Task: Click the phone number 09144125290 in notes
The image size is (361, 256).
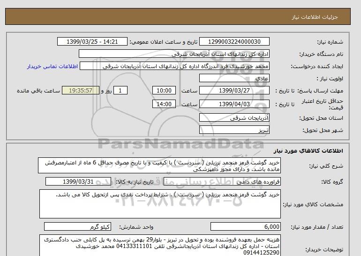Action: point(261,252)
